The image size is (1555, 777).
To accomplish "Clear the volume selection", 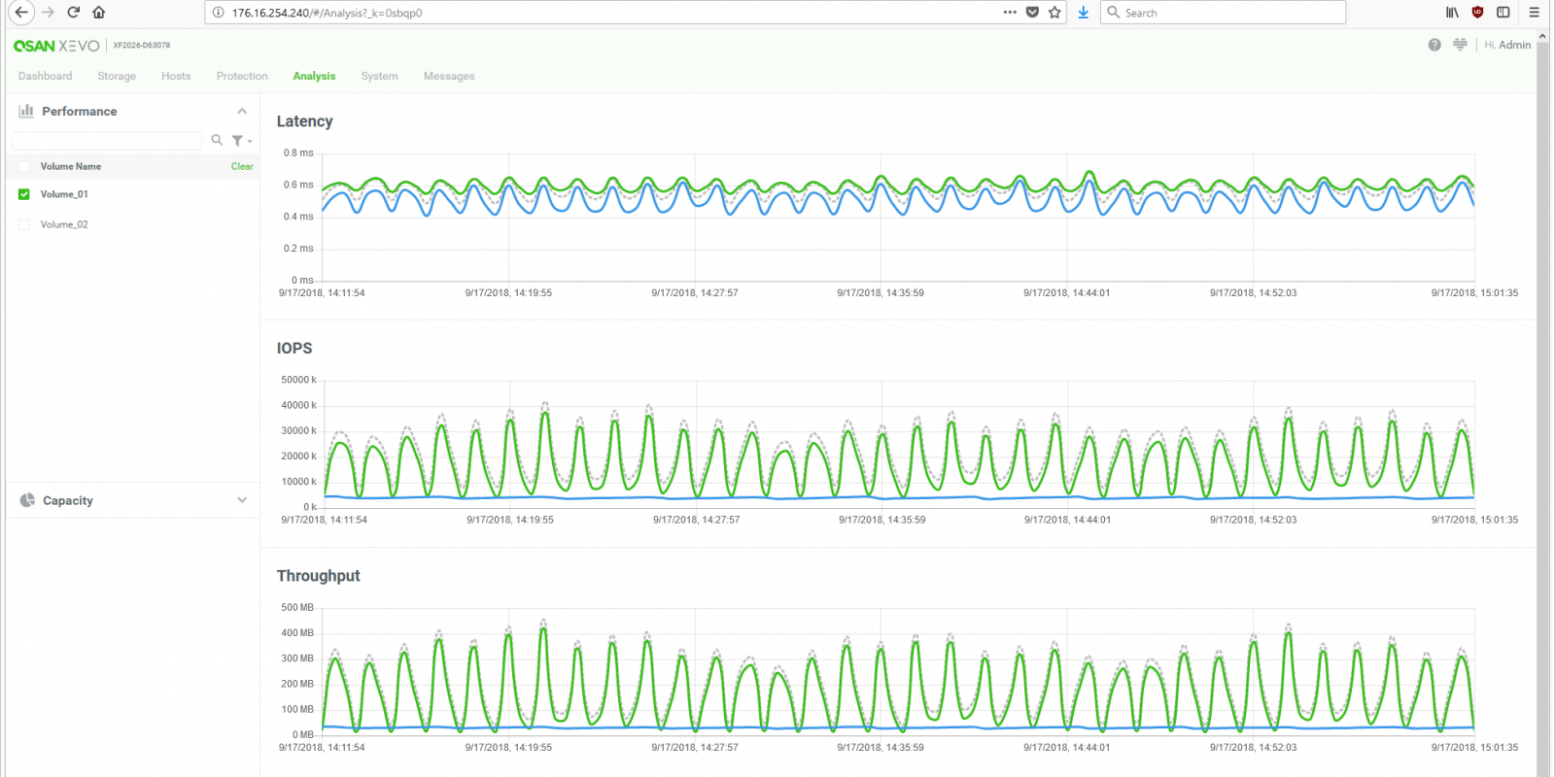I will pyautogui.click(x=242, y=166).
